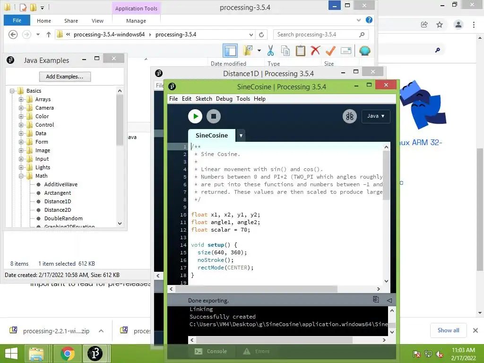Click the shell globe icon in Explorer
This screenshot has width=484, height=363.
point(364,51)
